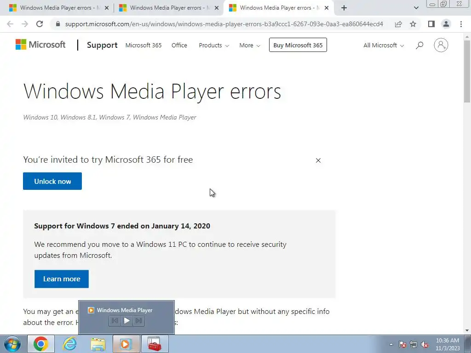Screen dimensions: 471x353
Task: Click the share page icon in address bar
Action: 398,24
